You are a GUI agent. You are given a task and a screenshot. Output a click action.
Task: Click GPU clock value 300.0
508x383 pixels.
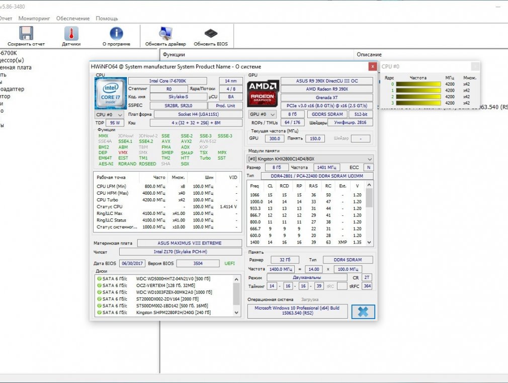[275, 138]
